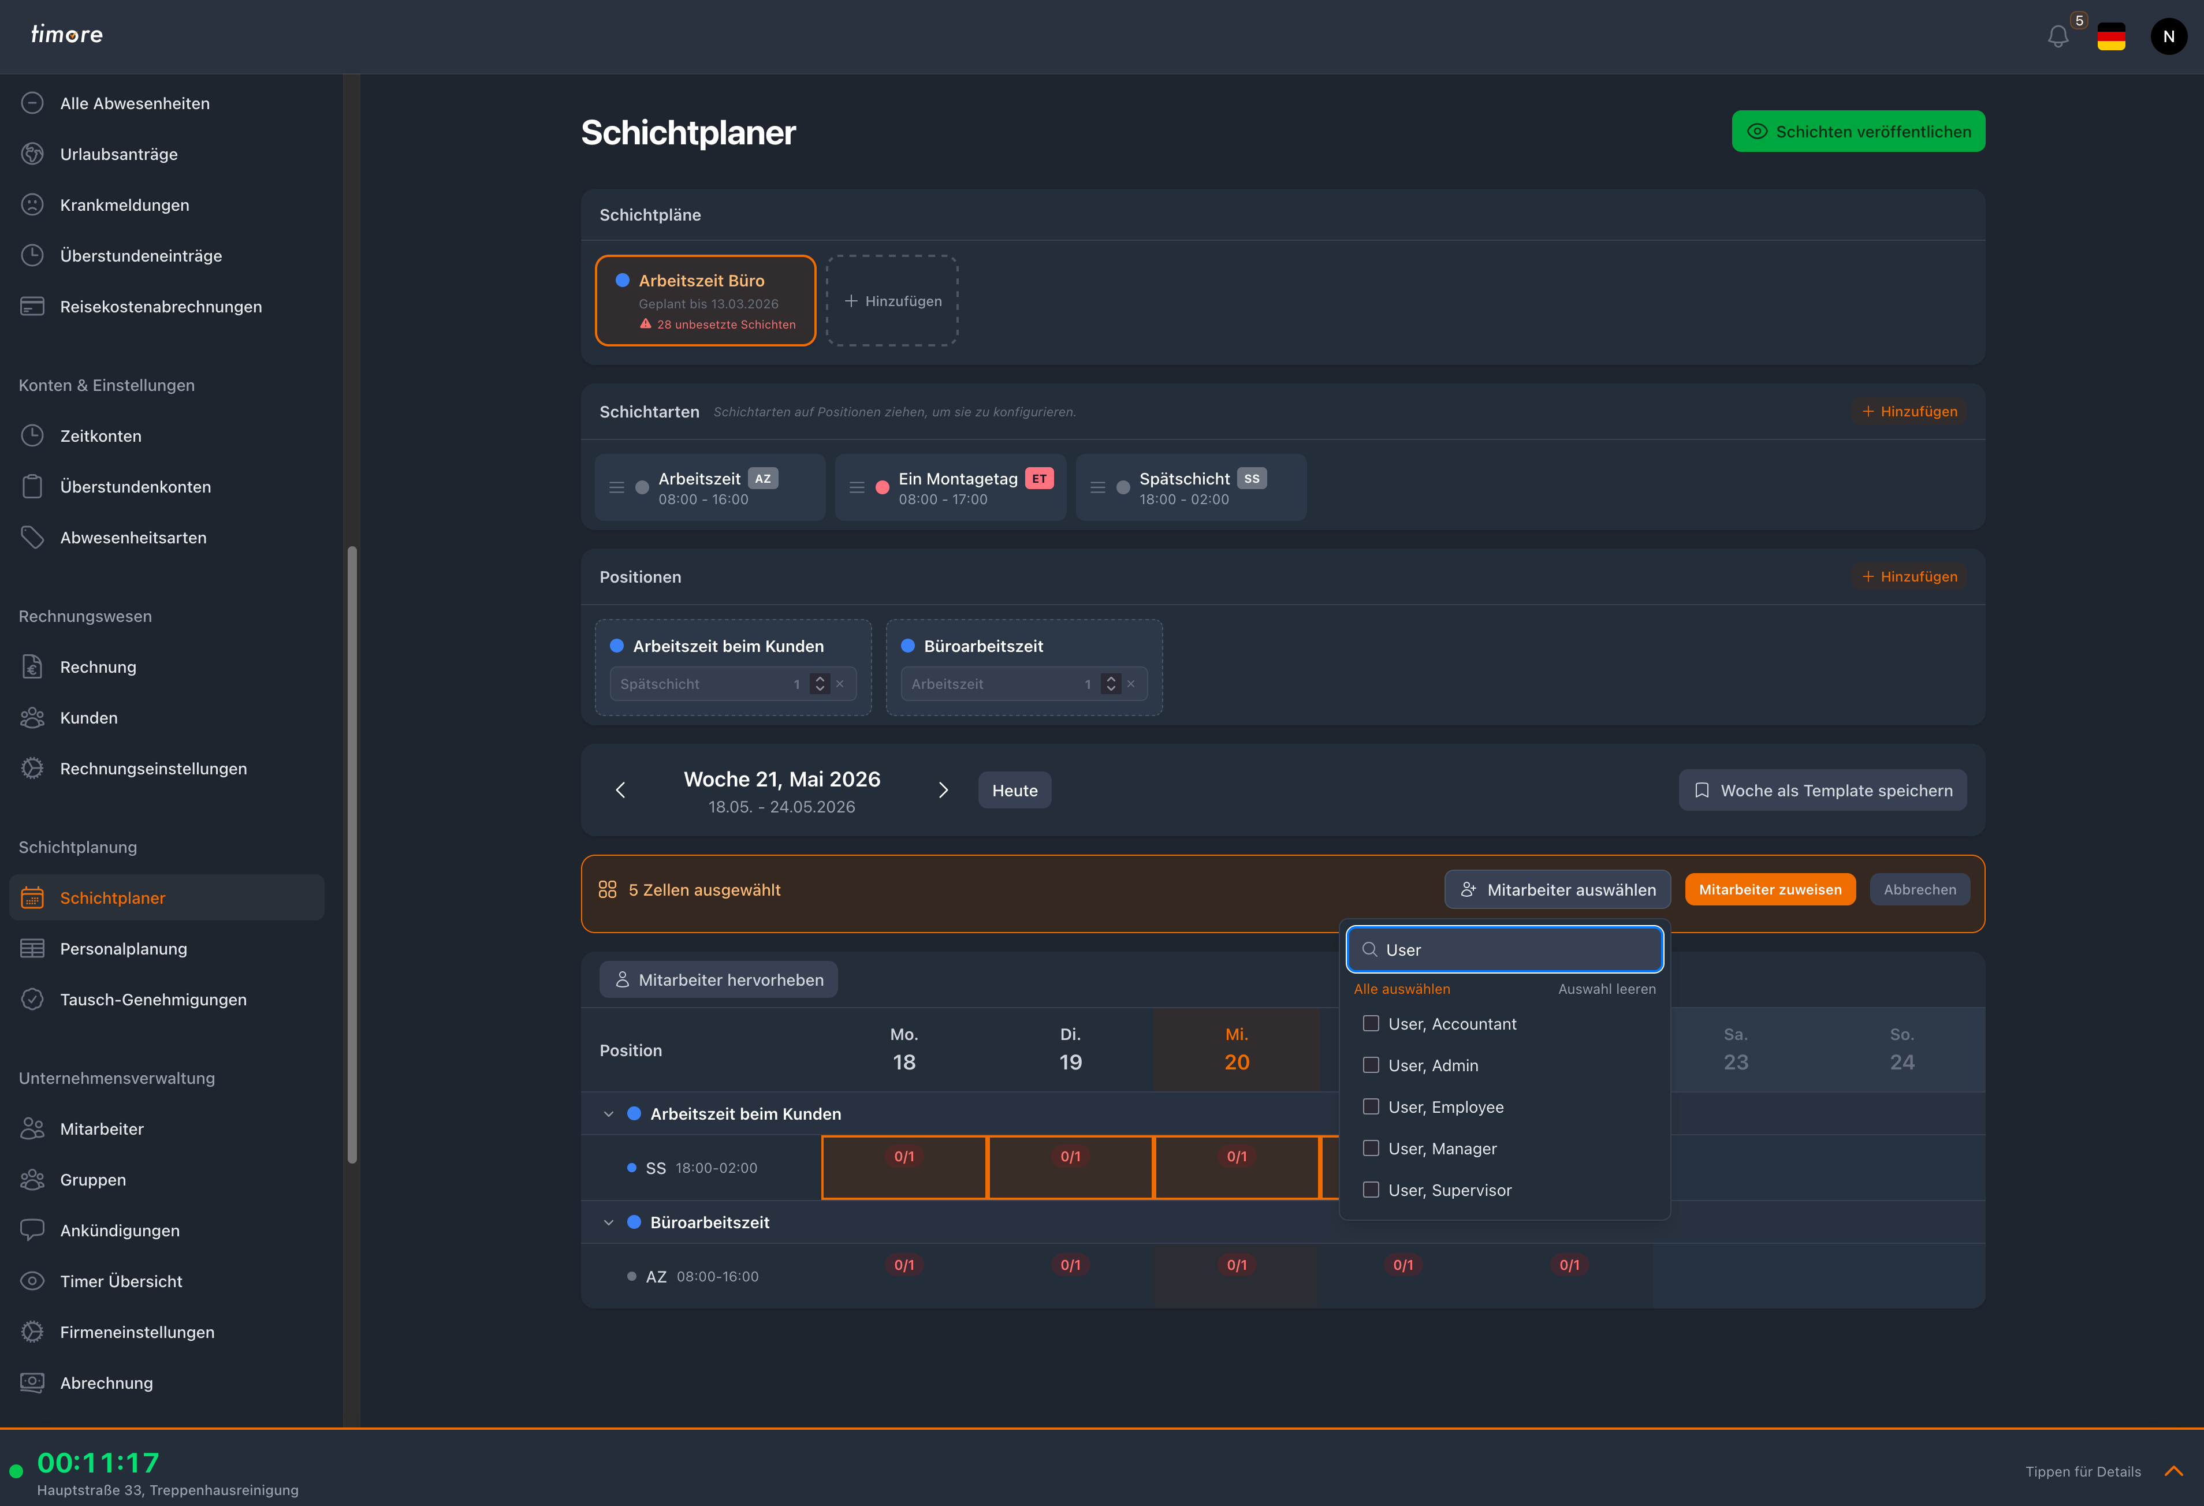This screenshot has height=1506, width=2204.
Task: Click Mitarbeiter zuweisen button
Action: (1770, 889)
